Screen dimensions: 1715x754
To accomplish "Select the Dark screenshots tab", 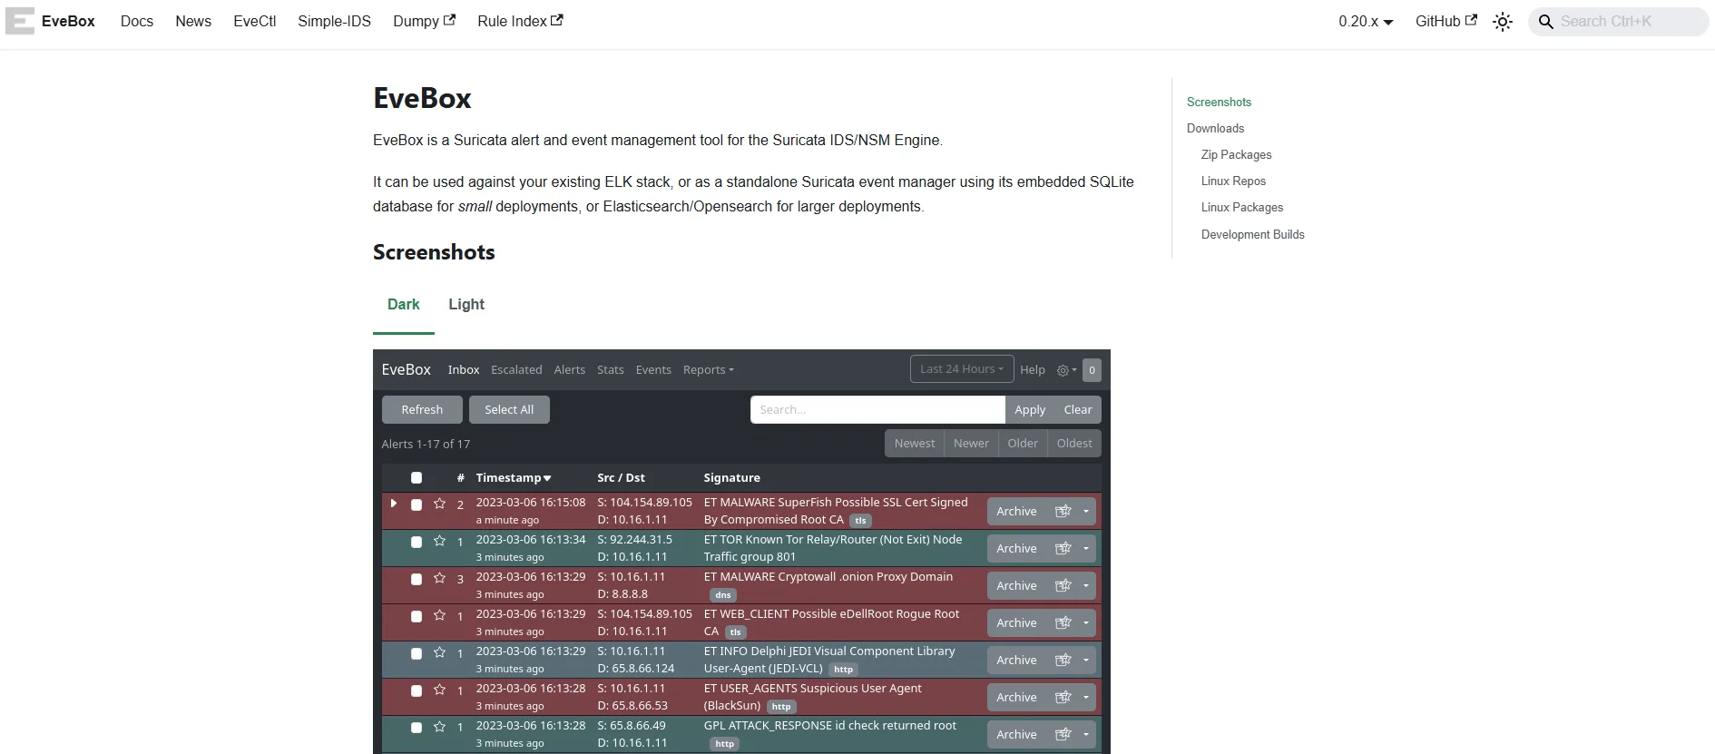I will pyautogui.click(x=404, y=305).
